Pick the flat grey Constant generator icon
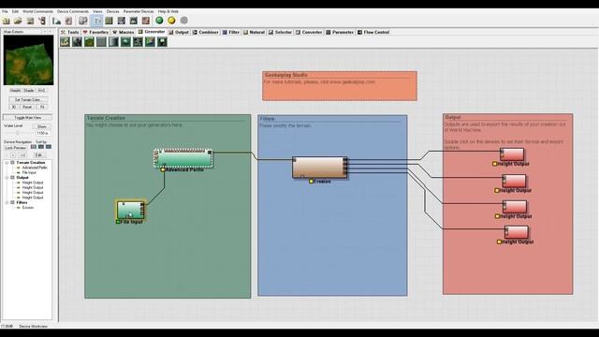 (101, 41)
